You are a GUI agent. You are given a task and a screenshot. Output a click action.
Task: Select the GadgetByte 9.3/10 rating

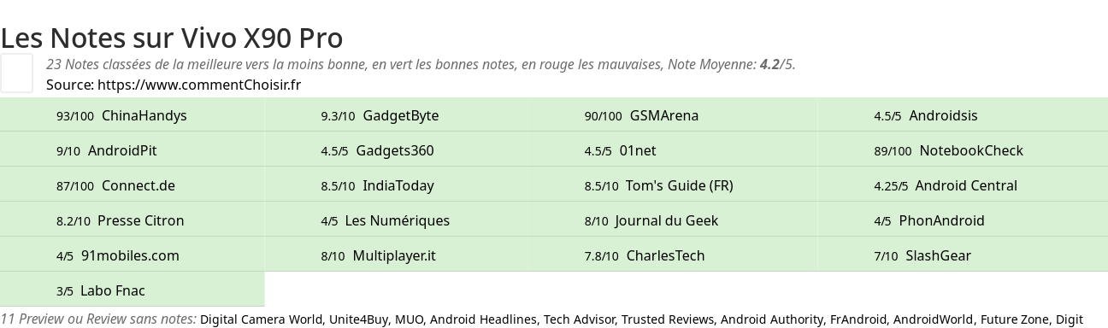(x=397, y=115)
